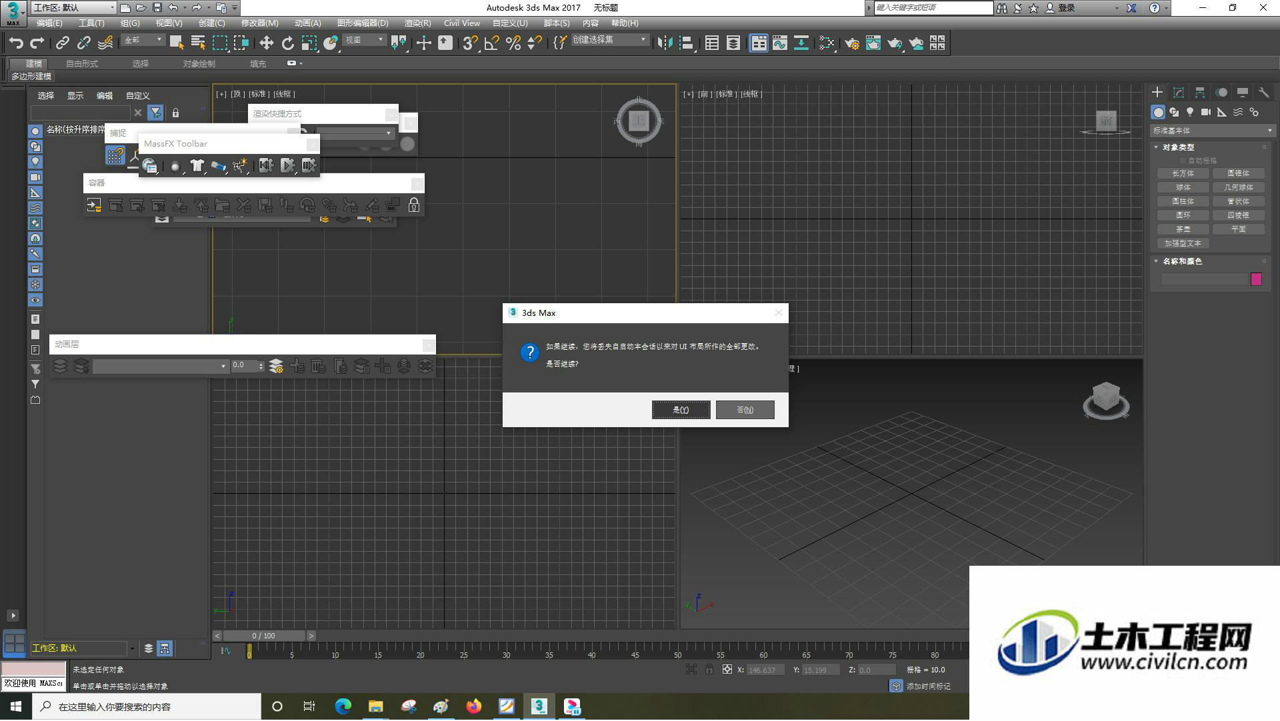Open the 编辑(E) menu
1280x721 pixels.
pos(49,23)
